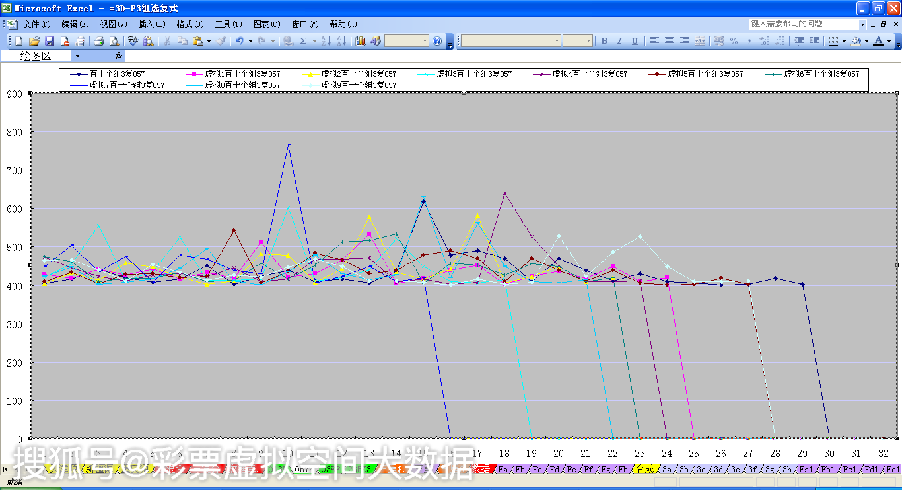Click the fx insert function button
This screenshot has width=902, height=490.
point(118,56)
